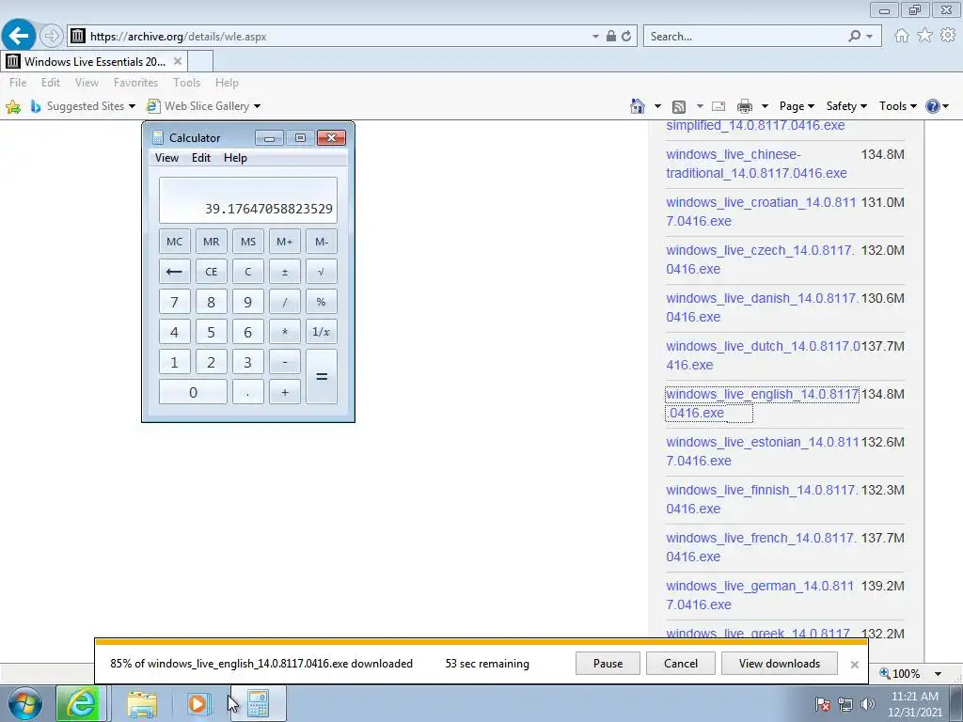
Task: Open Windows Media Player taskbar icon
Action: 197,704
